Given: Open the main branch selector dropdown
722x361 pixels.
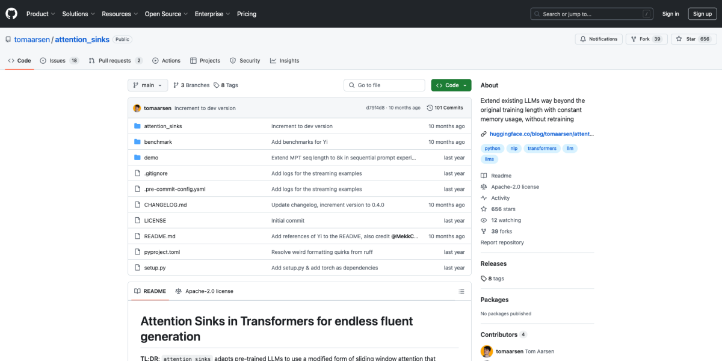Looking at the screenshot, I should click(x=147, y=85).
